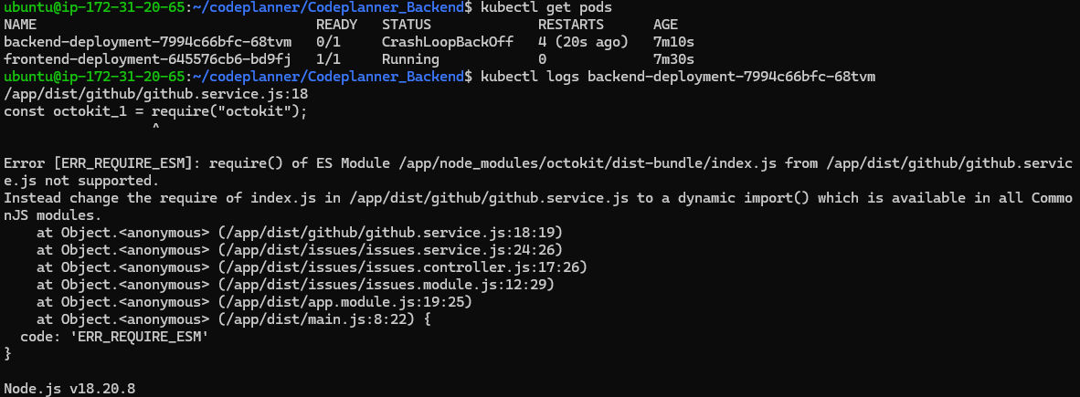The height and width of the screenshot is (397, 1080).
Task: Click pod name frontend-deployment-645576cb6-bd9fj
Action: (x=147, y=59)
